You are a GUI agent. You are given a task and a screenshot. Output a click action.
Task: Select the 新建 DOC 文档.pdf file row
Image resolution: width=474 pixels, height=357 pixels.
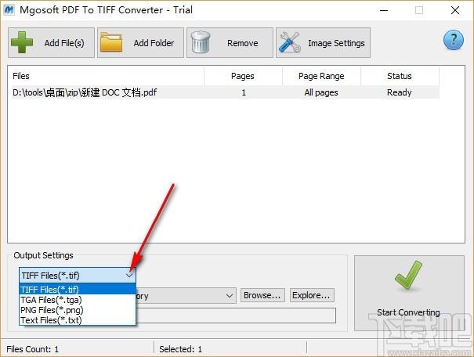click(225, 92)
